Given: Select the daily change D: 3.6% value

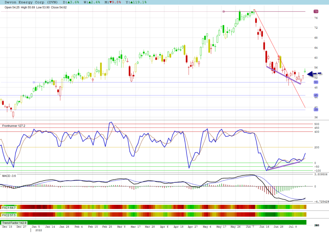Looking at the screenshot, I should tap(71, 2).
